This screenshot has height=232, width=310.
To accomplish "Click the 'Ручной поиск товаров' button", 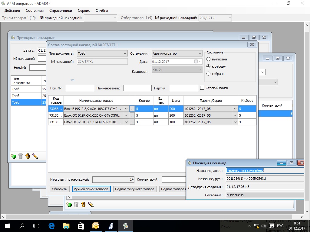I will (91, 189).
